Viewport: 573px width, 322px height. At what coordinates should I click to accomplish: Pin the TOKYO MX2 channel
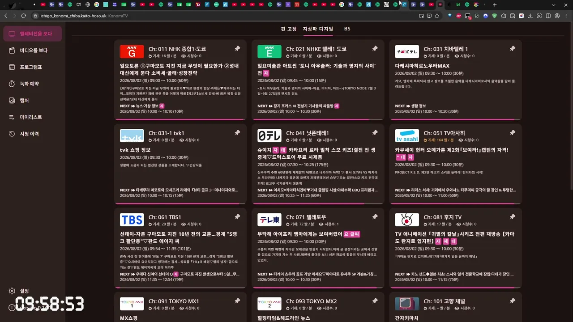[375, 301]
